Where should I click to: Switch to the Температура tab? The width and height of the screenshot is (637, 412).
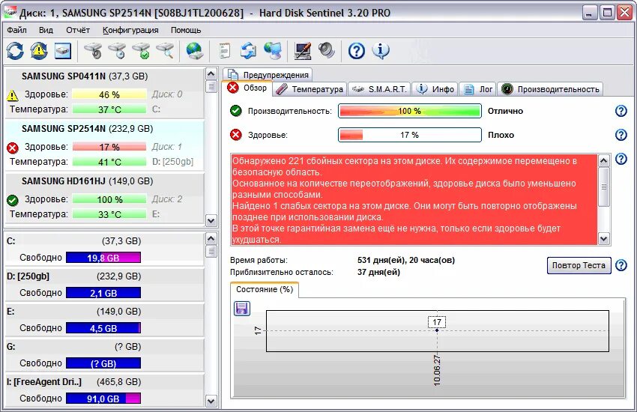pos(310,89)
